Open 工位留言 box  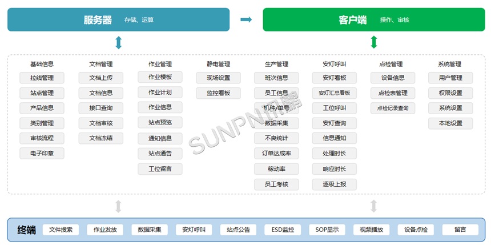(160, 169)
